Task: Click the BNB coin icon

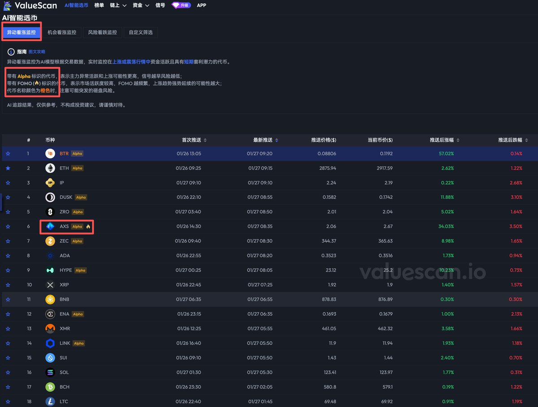Action: tap(50, 299)
